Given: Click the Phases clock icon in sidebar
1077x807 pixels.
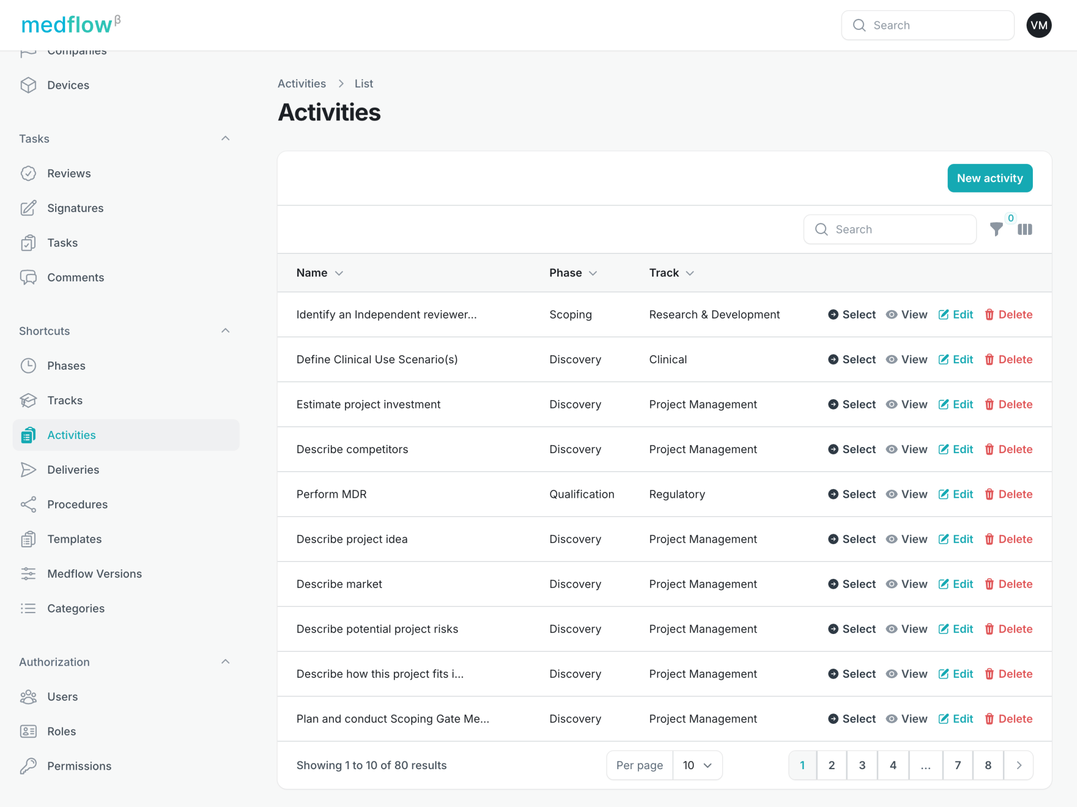Looking at the screenshot, I should 28,365.
